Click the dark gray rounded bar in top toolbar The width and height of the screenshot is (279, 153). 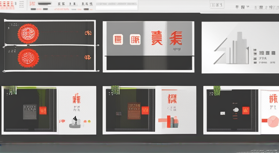[45, 3]
